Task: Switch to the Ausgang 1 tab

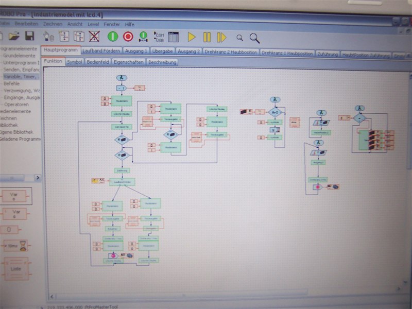Action: click(136, 51)
